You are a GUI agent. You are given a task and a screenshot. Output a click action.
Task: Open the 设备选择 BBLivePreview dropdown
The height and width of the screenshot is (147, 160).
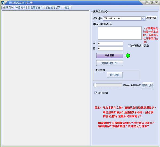tap(143, 18)
